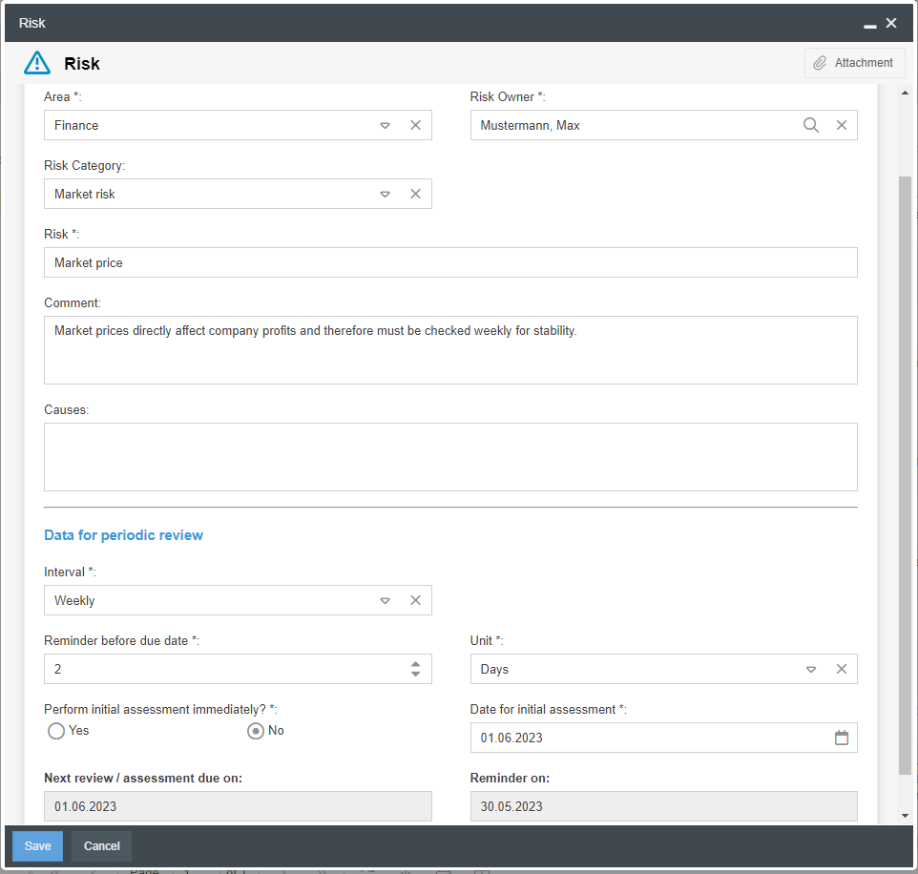
Task: Open the initial assessment calendar picker
Action: click(x=842, y=738)
